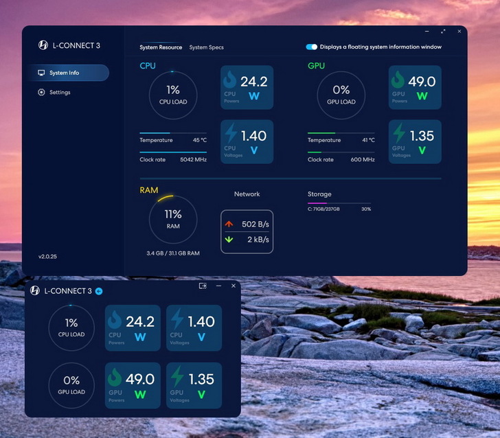Click CPU load gauge in floating window
This screenshot has width=500, height=438.
tap(71, 327)
